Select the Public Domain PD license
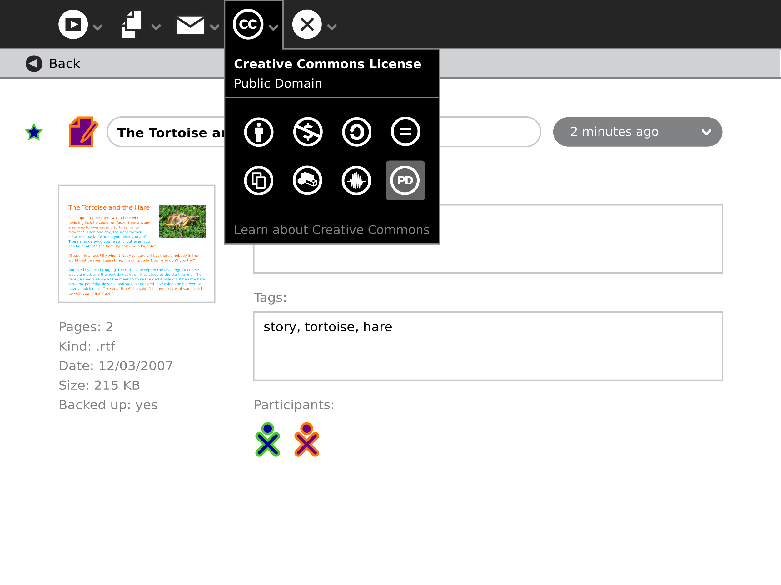781x585 pixels. click(x=405, y=181)
